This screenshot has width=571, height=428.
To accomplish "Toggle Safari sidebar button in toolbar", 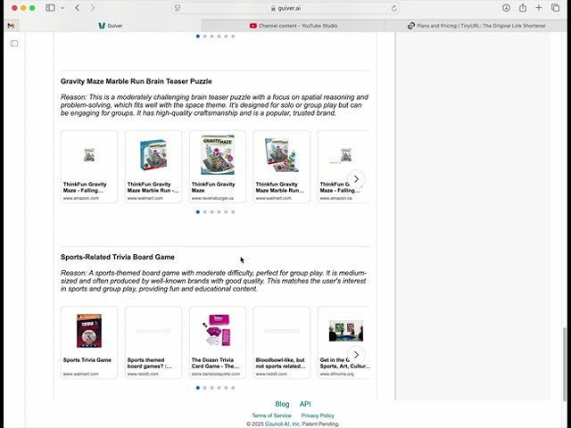I will 50,8.
